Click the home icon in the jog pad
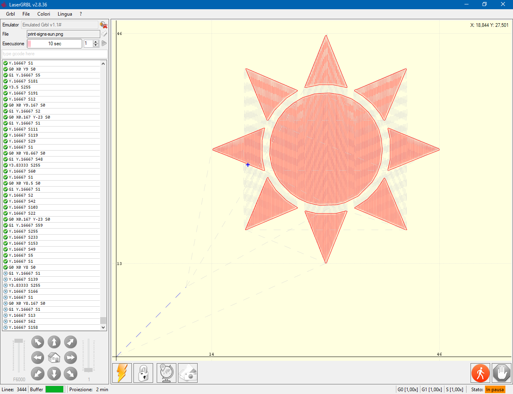The image size is (513, 394). point(54,358)
